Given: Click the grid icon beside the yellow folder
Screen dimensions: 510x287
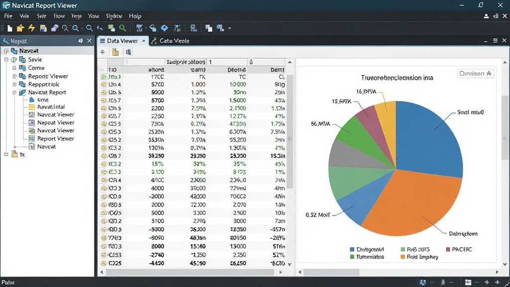Looking at the screenshot, I should 128,52.
